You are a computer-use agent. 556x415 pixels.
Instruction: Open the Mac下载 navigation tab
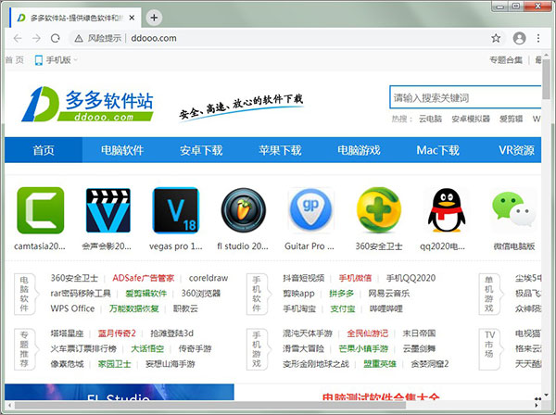(437, 150)
